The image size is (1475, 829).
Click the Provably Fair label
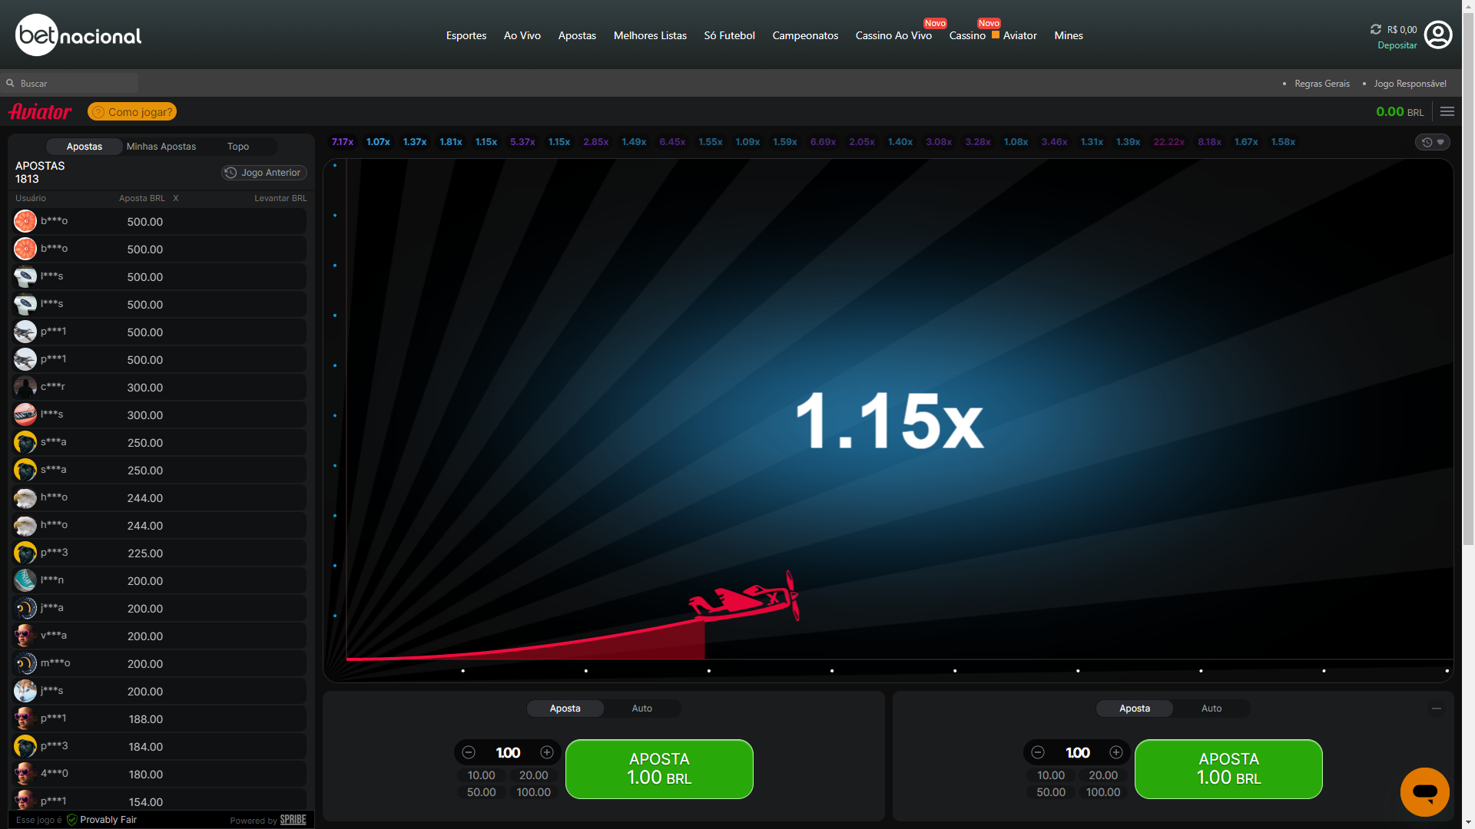108,820
